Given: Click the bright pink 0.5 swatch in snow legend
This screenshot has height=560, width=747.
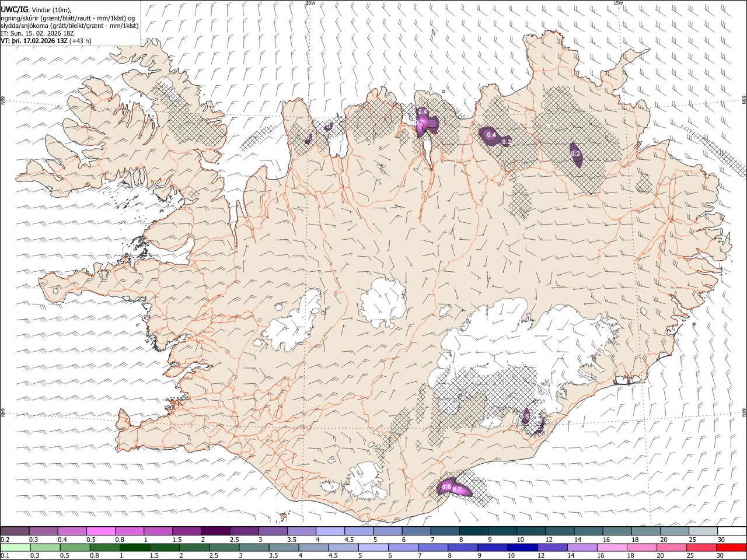Looking at the screenshot, I should (101, 531).
